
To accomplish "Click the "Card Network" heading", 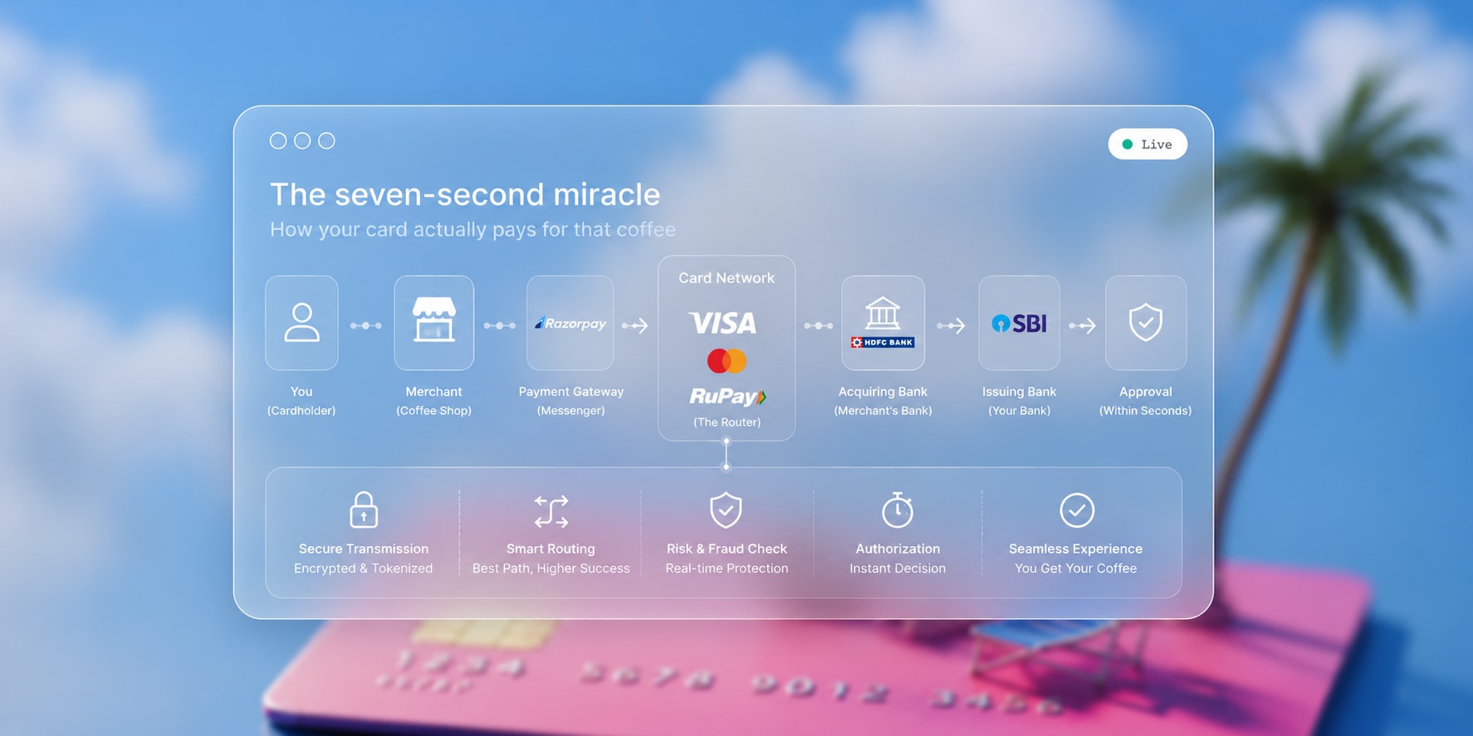I will click(x=727, y=278).
